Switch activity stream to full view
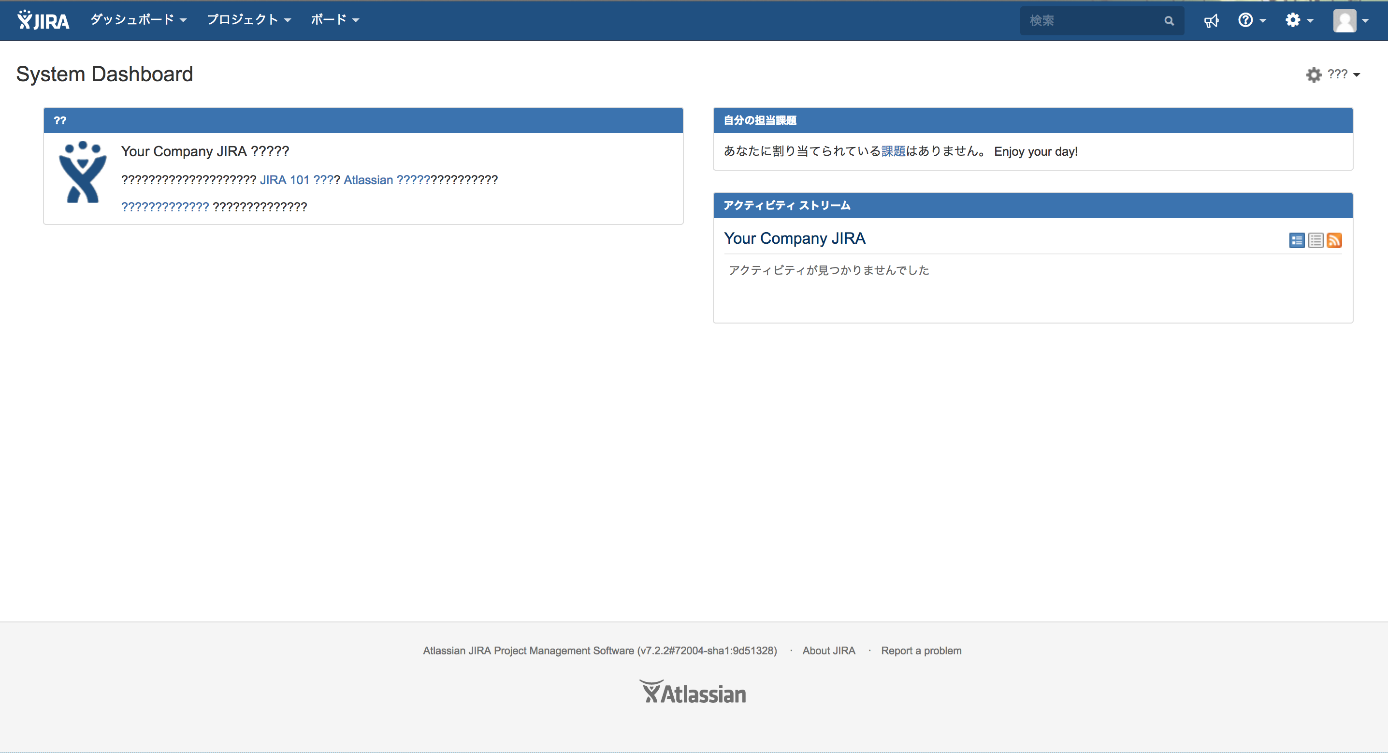This screenshot has width=1388, height=753. coord(1296,240)
